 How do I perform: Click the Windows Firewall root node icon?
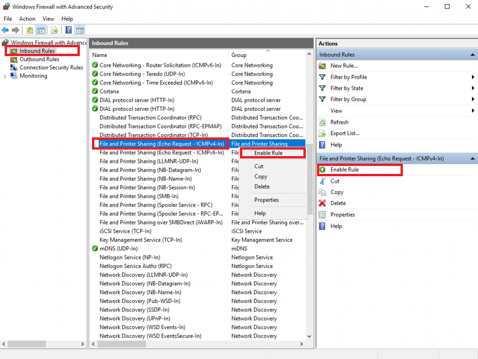coord(6,43)
